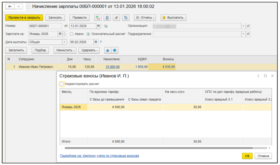Viewport: 280px width, 165px height.
Task: Open calendar picker for document date
Action: pyautogui.click(x=98, y=26)
